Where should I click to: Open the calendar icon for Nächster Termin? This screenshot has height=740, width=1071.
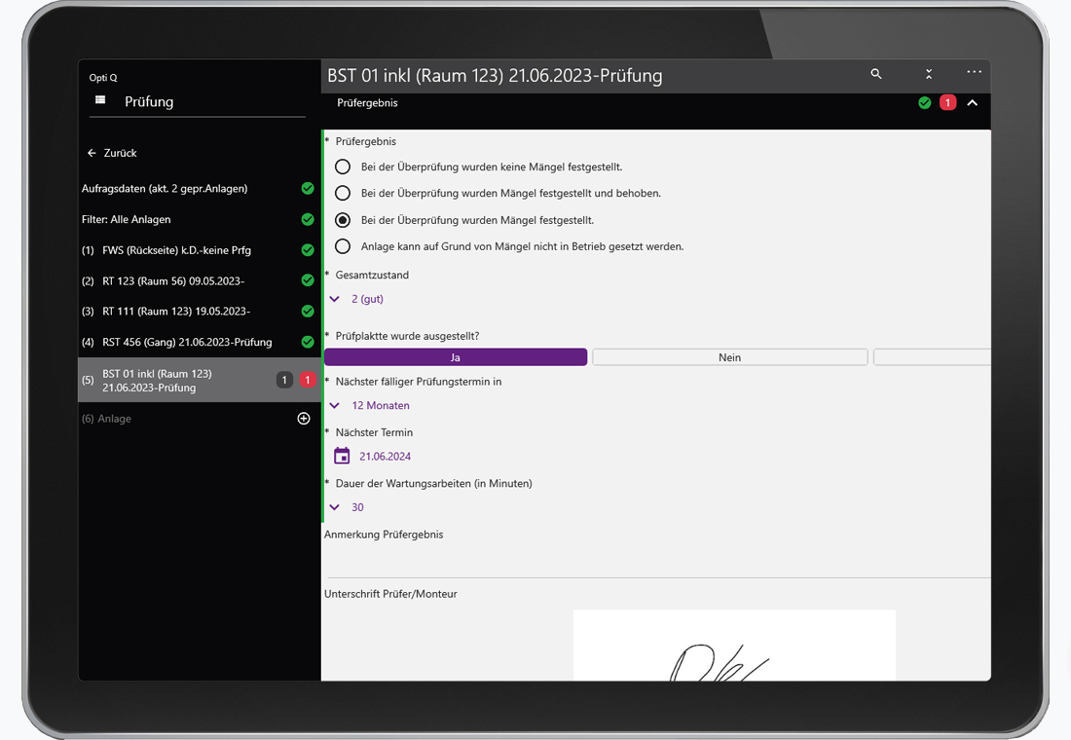point(342,456)
